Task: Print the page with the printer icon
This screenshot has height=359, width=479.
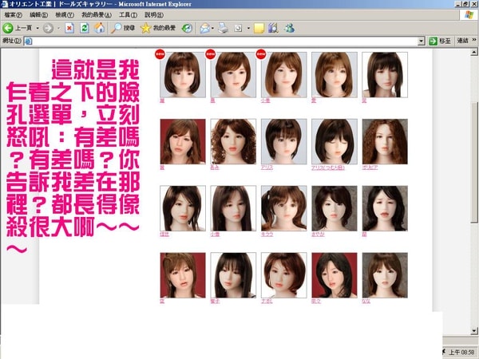Action: pyautogui.click(x=223, y=29)
